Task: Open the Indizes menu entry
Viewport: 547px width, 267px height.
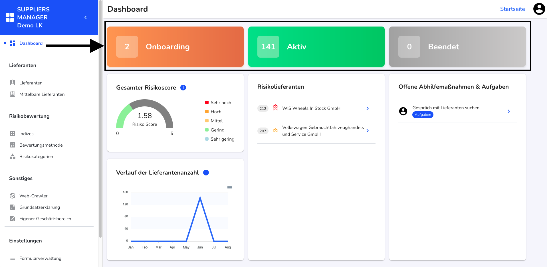Action: point(26,133)
